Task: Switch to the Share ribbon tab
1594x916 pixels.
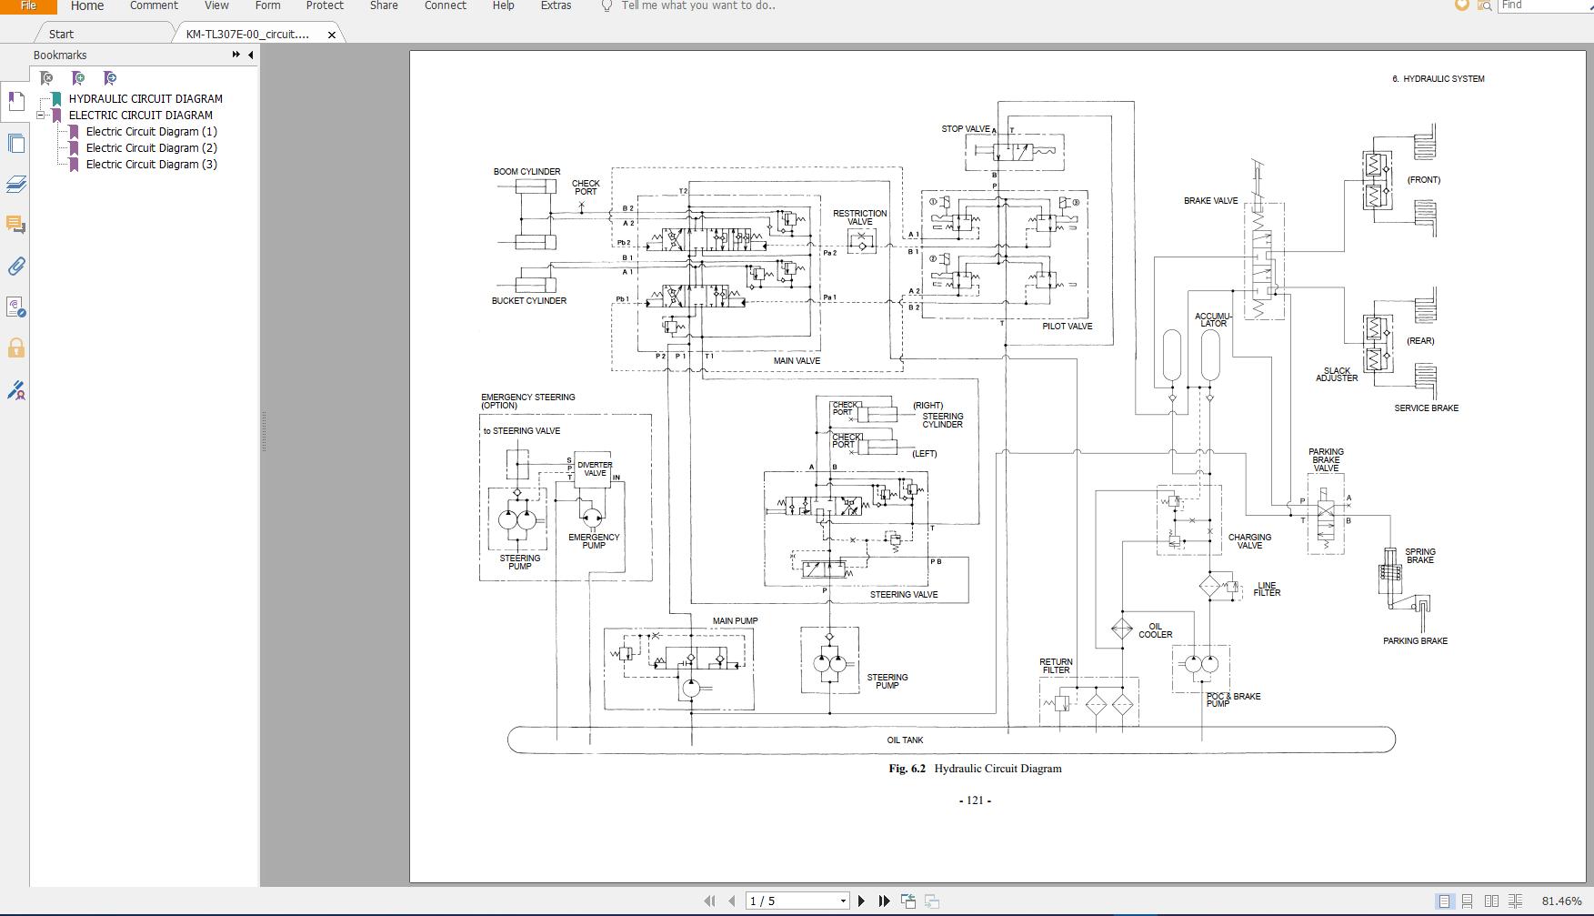Action: pos(384,5)
